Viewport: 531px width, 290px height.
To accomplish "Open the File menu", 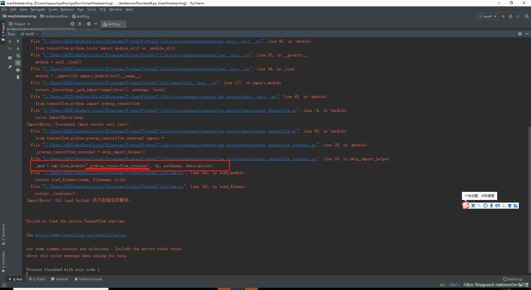I will [x=4, y=9].
